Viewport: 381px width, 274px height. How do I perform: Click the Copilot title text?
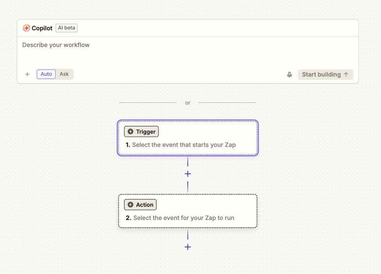[x=42, y=28]
